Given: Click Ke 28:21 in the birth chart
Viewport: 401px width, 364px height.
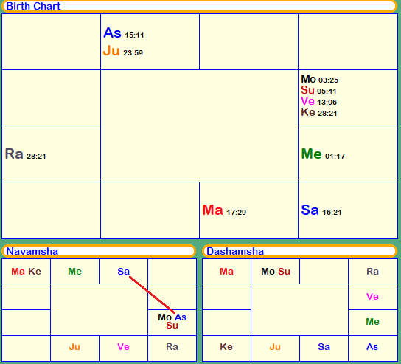Looking at the screenshot, I should [x=319, y=112].
